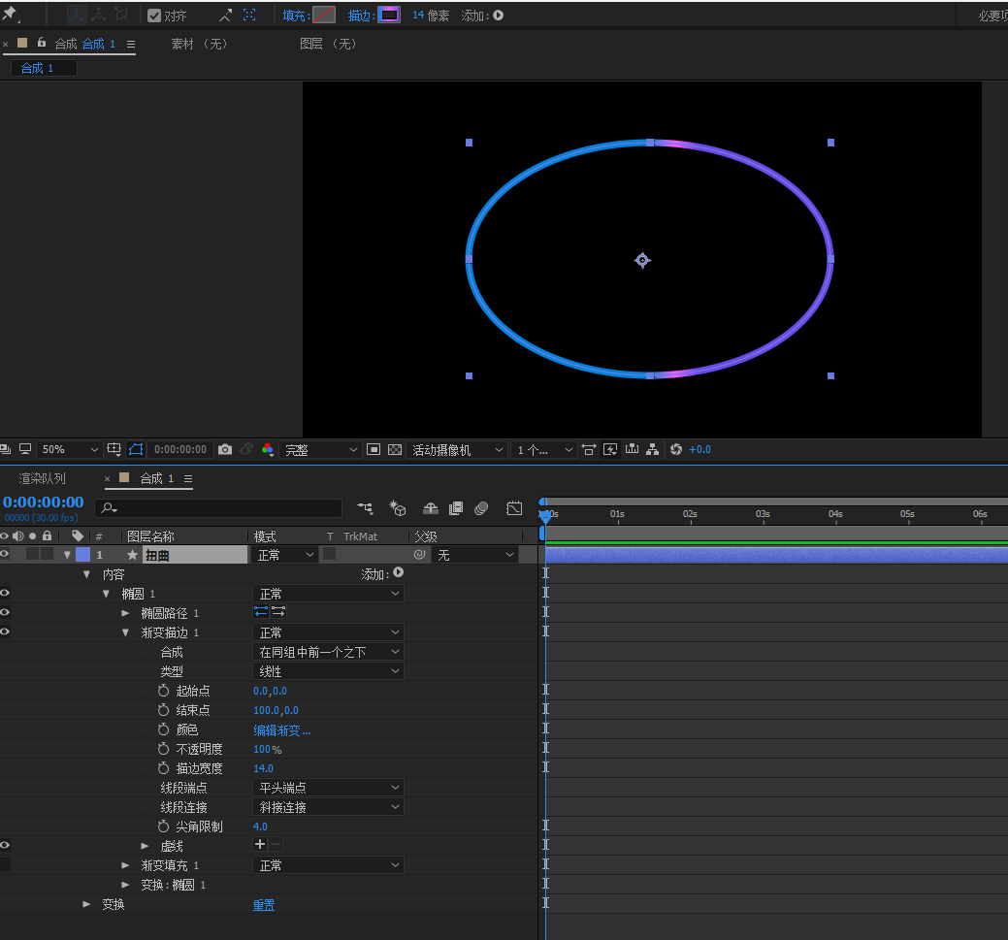
Task: Open the 线段端点 平头端点 dropdown
Action: pos(329,788)
